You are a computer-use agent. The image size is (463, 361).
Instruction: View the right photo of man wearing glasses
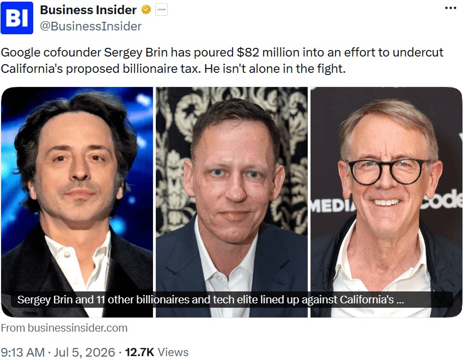click(x=386, y=202)
